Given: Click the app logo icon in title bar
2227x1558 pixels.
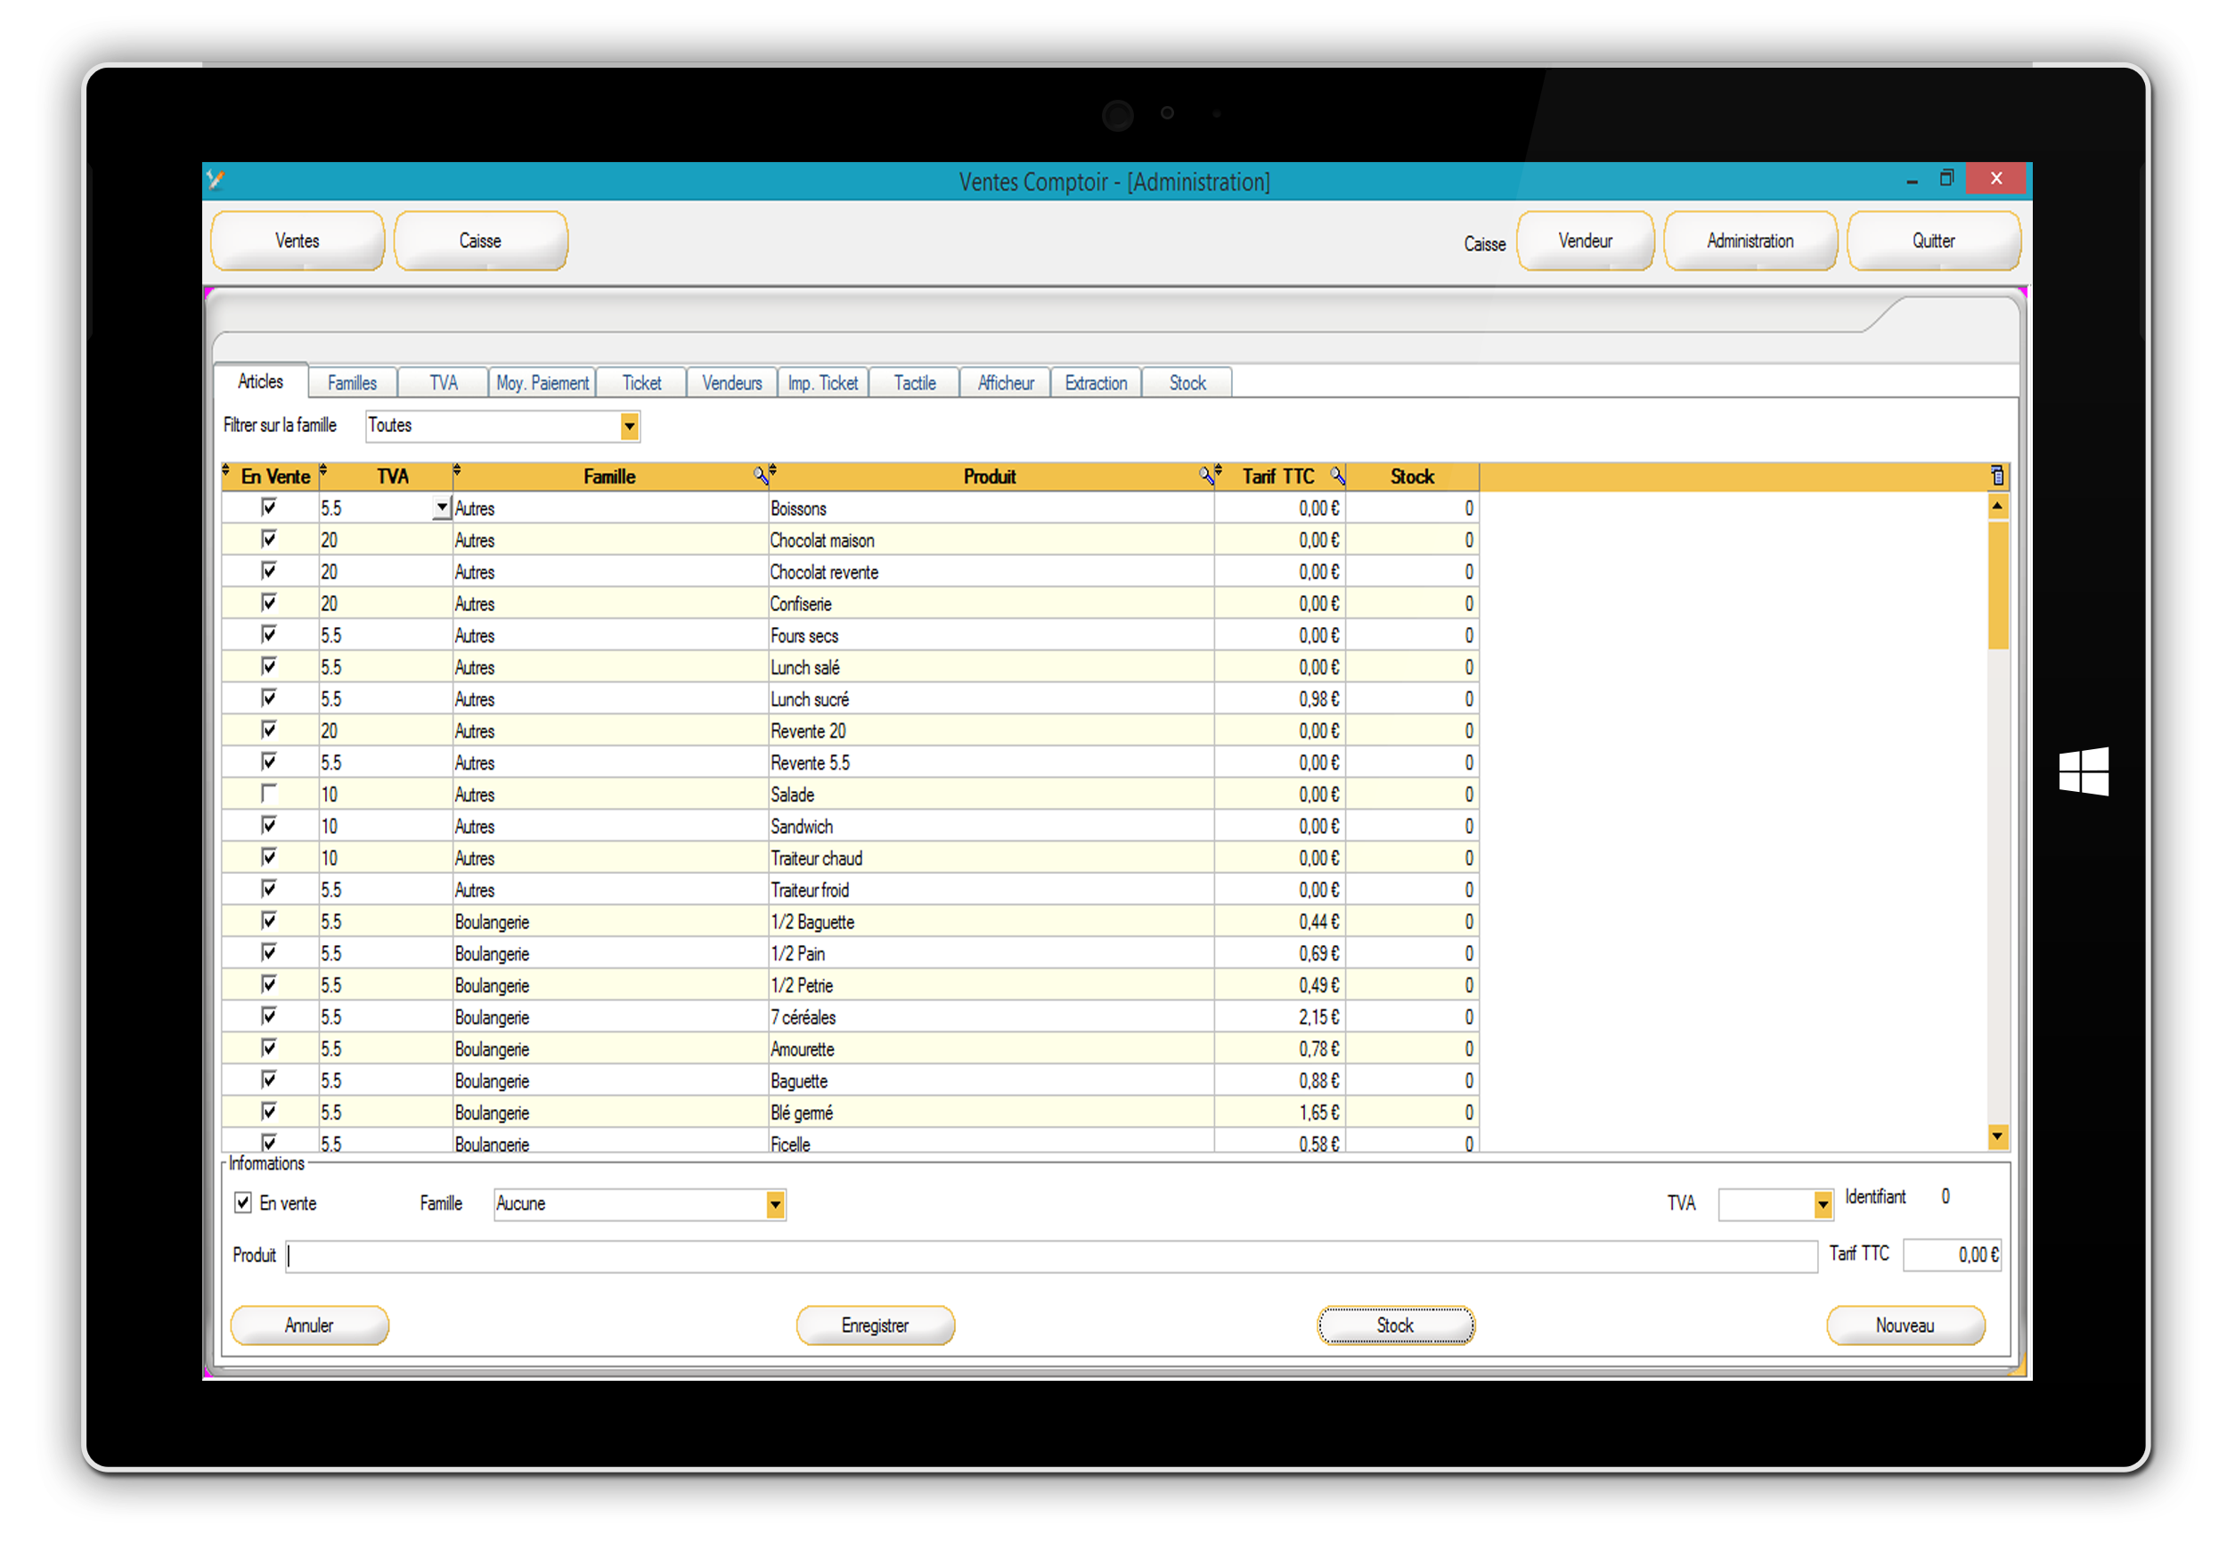Looking at the screenshot, I should coord(216,179).
